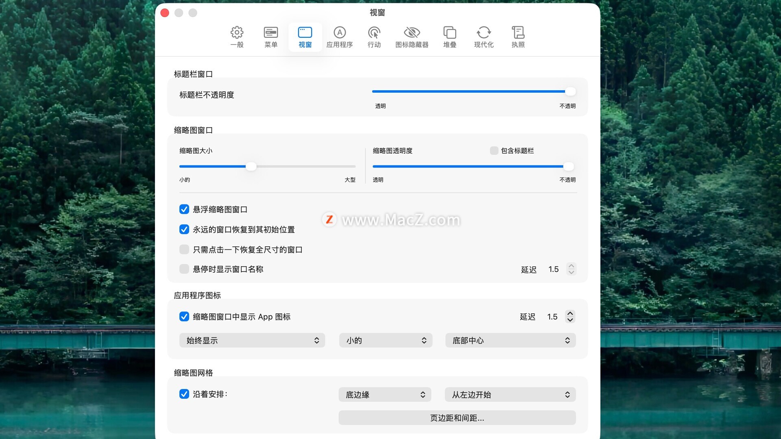Open the 始终显示 dropdown
This screenshot has height=439, width=781.
(252, 340)
